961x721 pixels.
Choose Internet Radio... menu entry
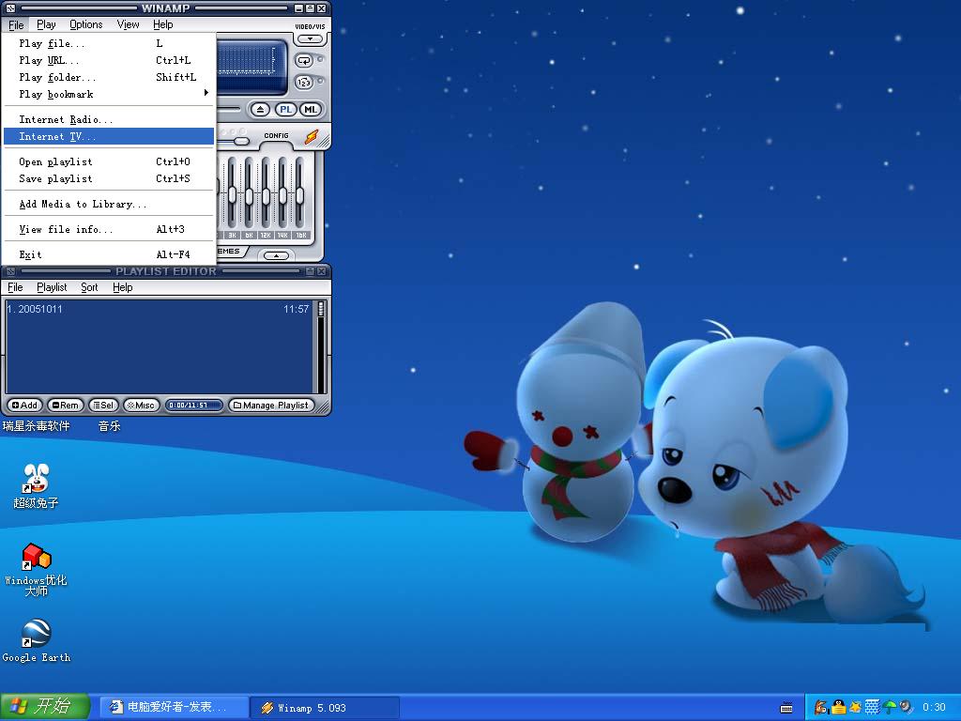(109, 119)
